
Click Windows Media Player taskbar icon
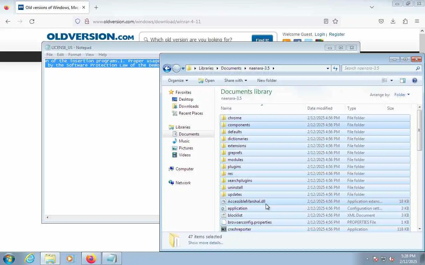point(70,258)
